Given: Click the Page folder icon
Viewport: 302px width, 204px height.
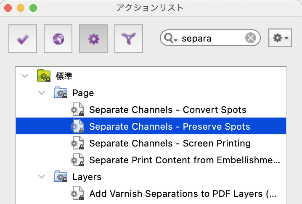Looking at the screenshot, I should (x=61, y=92).
